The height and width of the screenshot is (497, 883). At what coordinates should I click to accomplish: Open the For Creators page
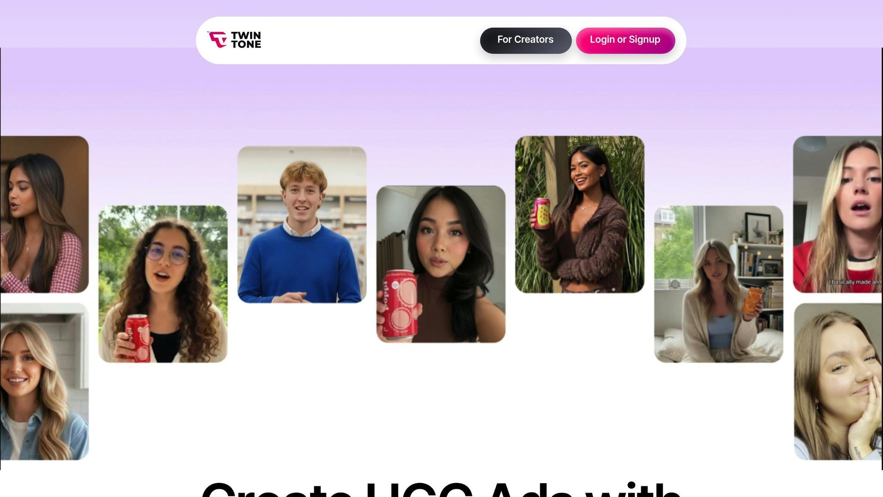click(526, 41)
